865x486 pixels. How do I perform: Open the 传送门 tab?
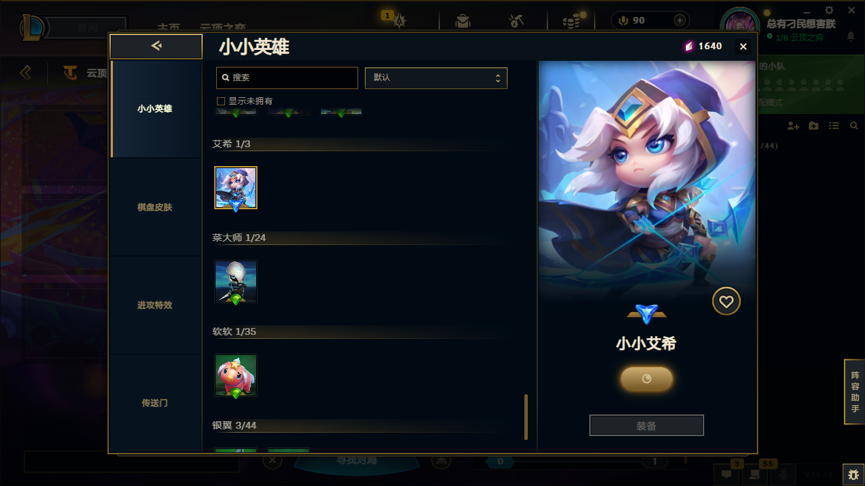[x=155, y=403]
